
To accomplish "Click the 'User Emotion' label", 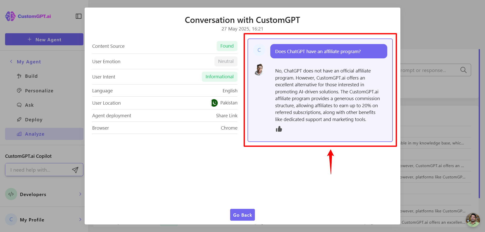I will 106,62.
